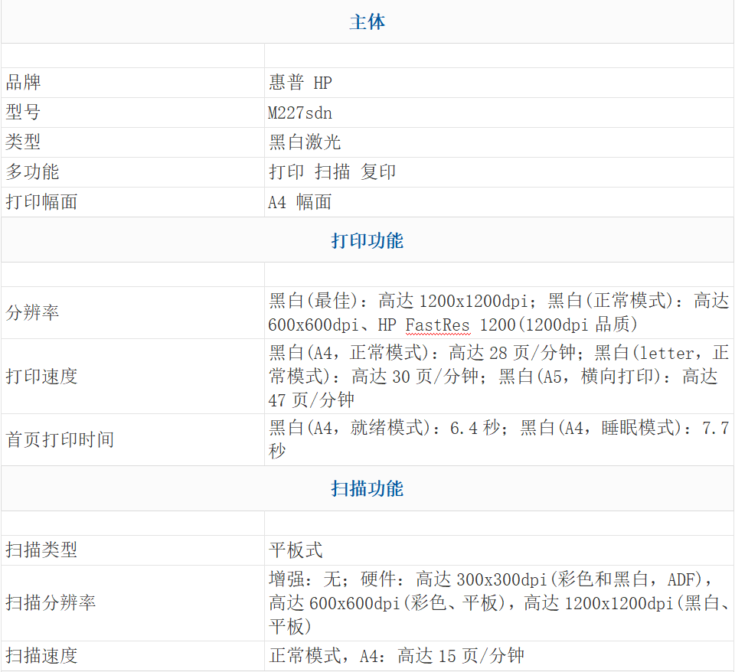Click the 类型 row label
735x672 pixels.
pos(24,142)
